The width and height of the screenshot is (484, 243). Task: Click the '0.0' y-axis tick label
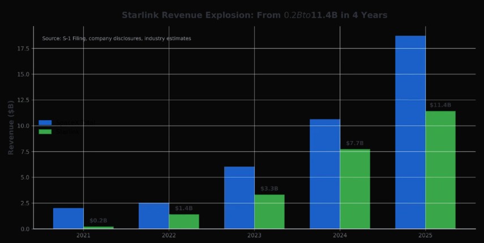[25, 229]
